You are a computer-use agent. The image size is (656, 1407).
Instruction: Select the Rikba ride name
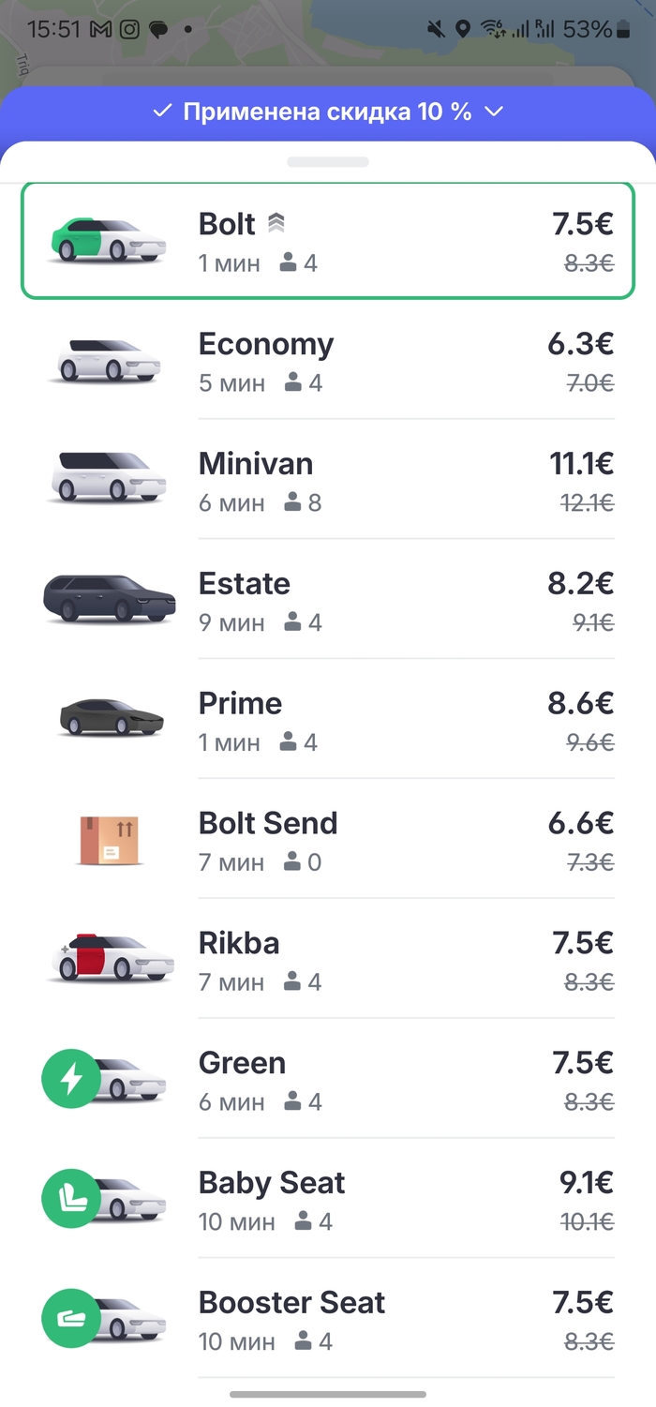[x=239, y=943]
